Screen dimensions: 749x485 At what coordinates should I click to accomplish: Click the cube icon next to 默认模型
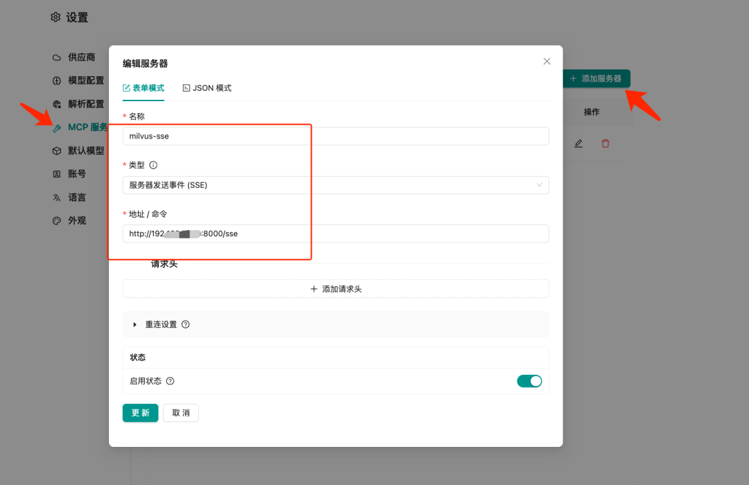tap(57, 151)
